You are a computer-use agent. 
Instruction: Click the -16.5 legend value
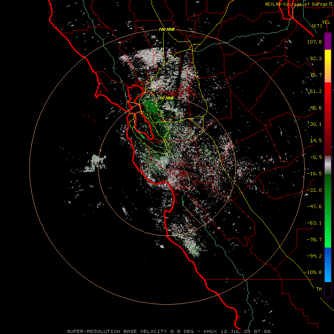314,174
